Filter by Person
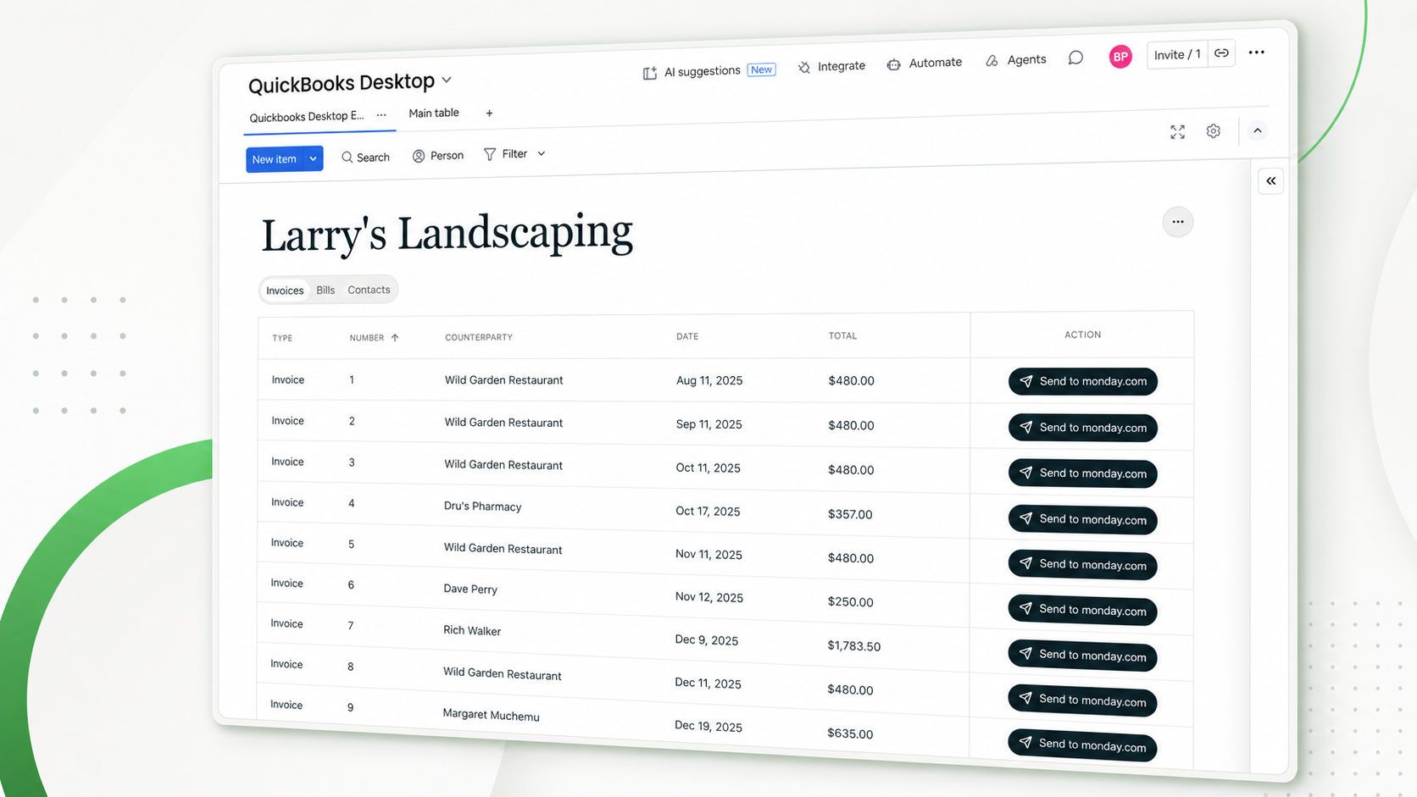1417x797 pixels. pyautogui.click(x=438, y=156)
